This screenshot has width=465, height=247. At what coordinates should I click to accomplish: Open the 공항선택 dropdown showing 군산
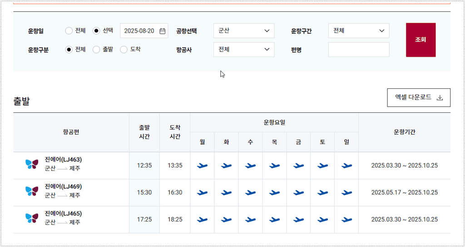pos(244,31)
